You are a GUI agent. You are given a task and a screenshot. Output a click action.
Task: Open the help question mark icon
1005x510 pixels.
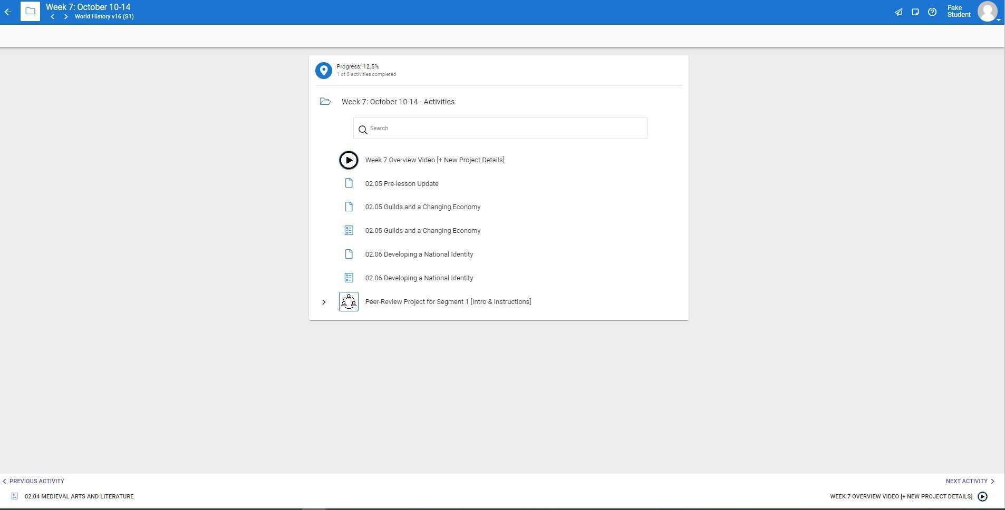coord(932,12)
